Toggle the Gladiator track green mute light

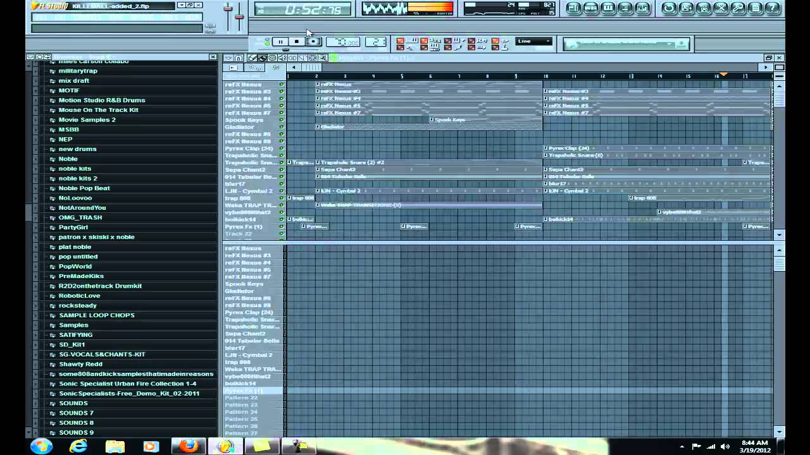(282, 126)
